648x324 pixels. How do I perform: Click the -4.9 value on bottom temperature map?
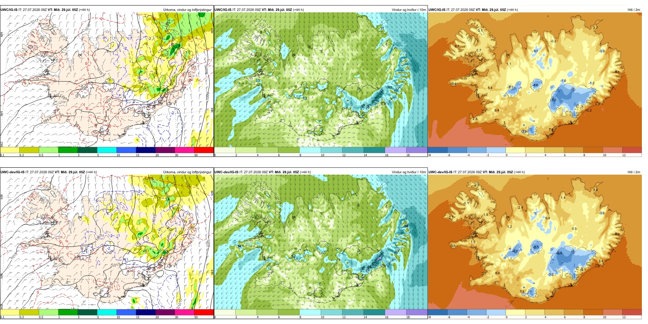tap(515, 251)
